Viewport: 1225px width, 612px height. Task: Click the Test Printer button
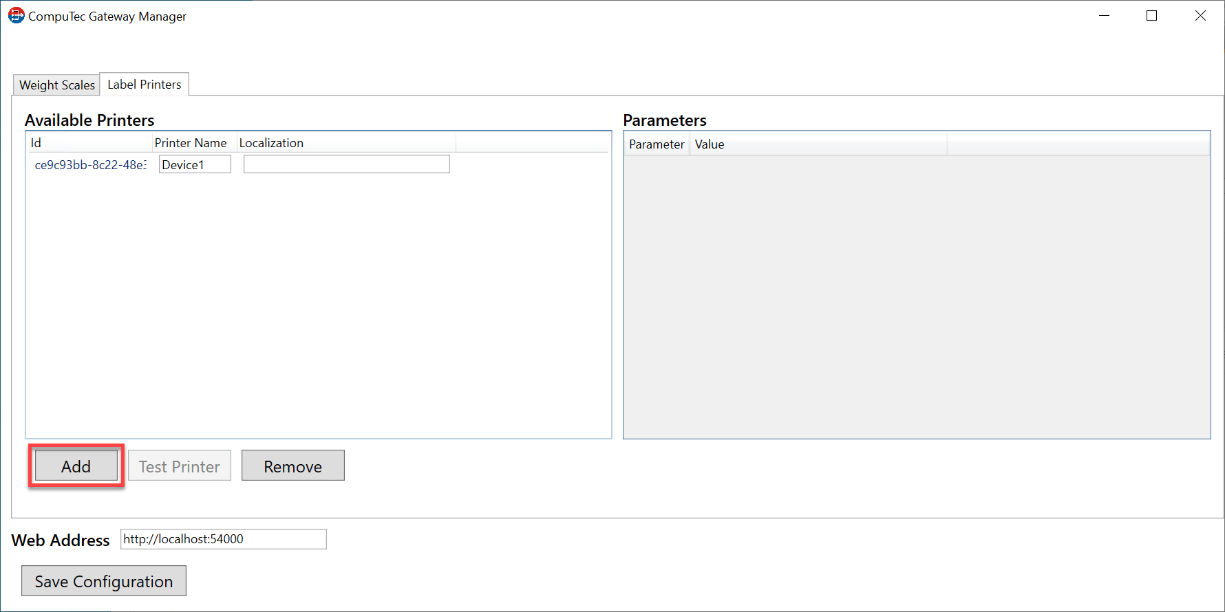pyautogui.click(x=180, y=466)
